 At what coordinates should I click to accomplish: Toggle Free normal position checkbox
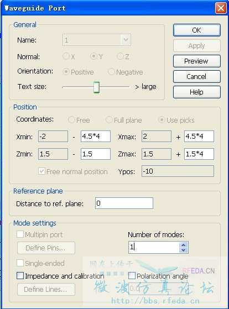41,171
